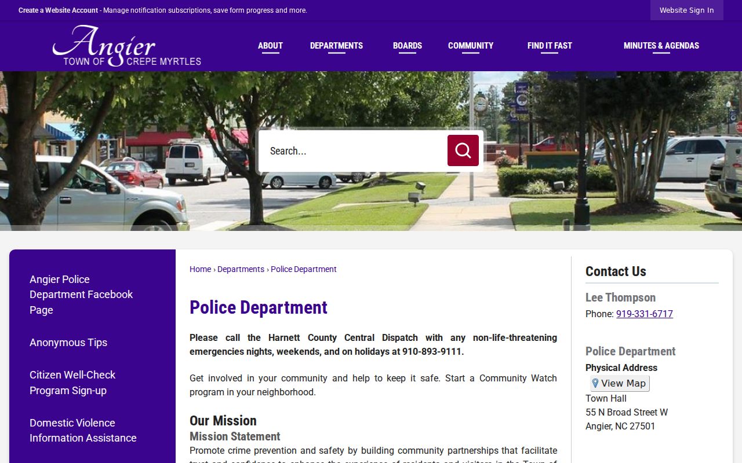Click the magnifying glass search button
The height and width of the screenshot is (463, 742).
pyautogui.click(x=463, y=150)
